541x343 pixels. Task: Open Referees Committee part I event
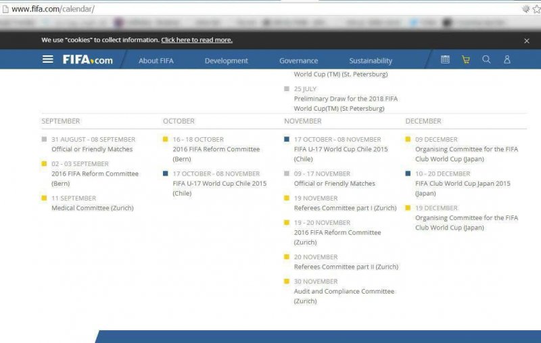coord(345,208)
